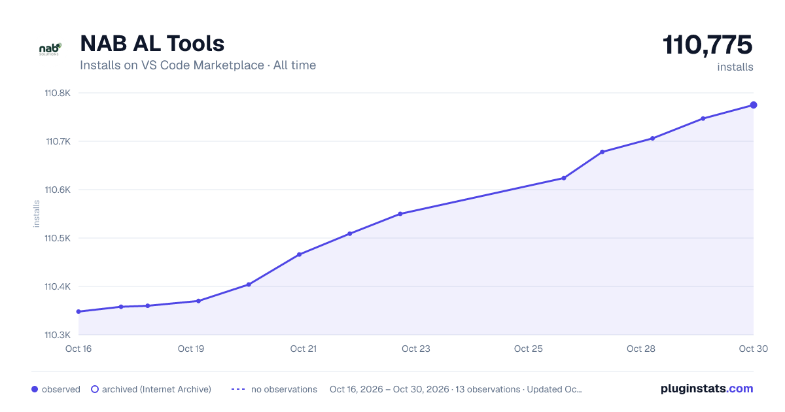This screenshot has width=785, height=412.
Task: Click the NAB Solutions logo icon
Action: 50,49
